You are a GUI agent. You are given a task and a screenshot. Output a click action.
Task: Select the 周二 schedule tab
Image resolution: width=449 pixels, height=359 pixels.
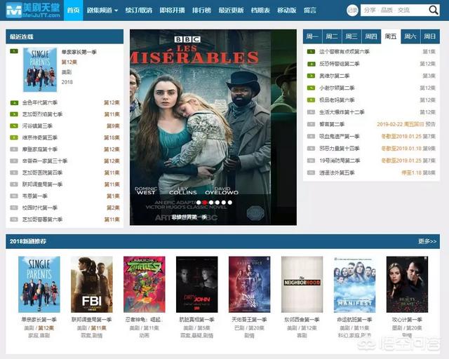coord(332,36)
